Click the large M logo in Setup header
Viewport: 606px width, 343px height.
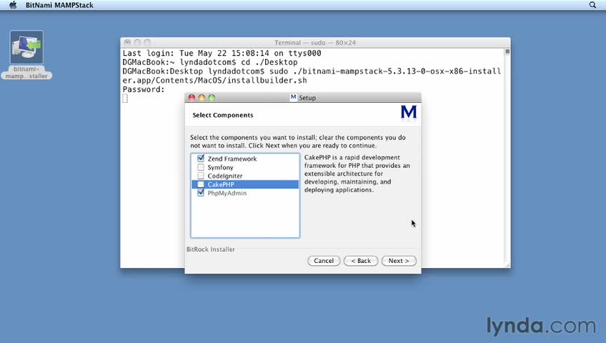(x=409, y=113)
